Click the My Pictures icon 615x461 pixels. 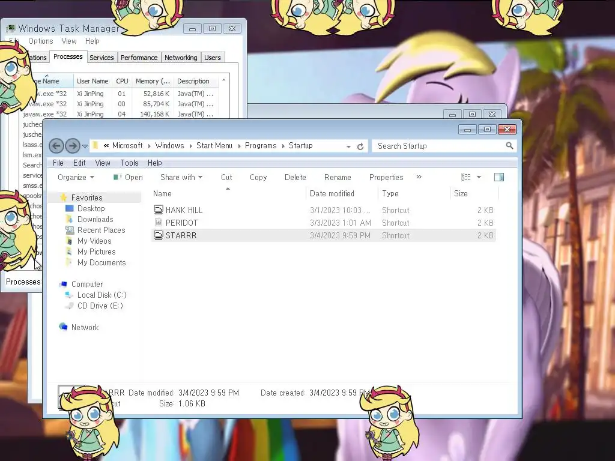click(70, 252)
